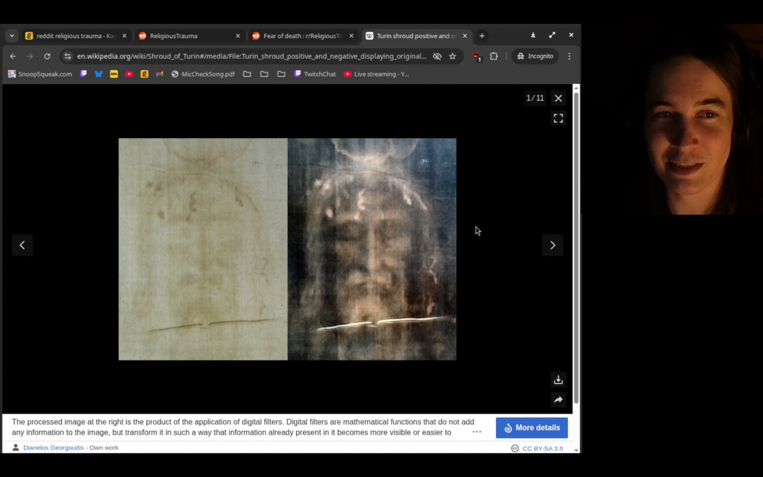
Task: Open the TwitchChat bookmark
Action: tap(314, 74)
